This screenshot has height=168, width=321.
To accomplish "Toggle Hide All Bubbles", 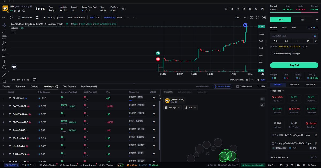I will [77, 18].
